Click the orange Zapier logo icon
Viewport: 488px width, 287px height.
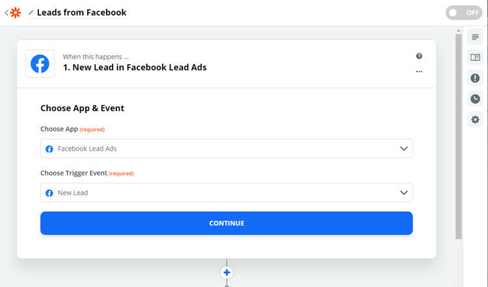tap(15, 13)
